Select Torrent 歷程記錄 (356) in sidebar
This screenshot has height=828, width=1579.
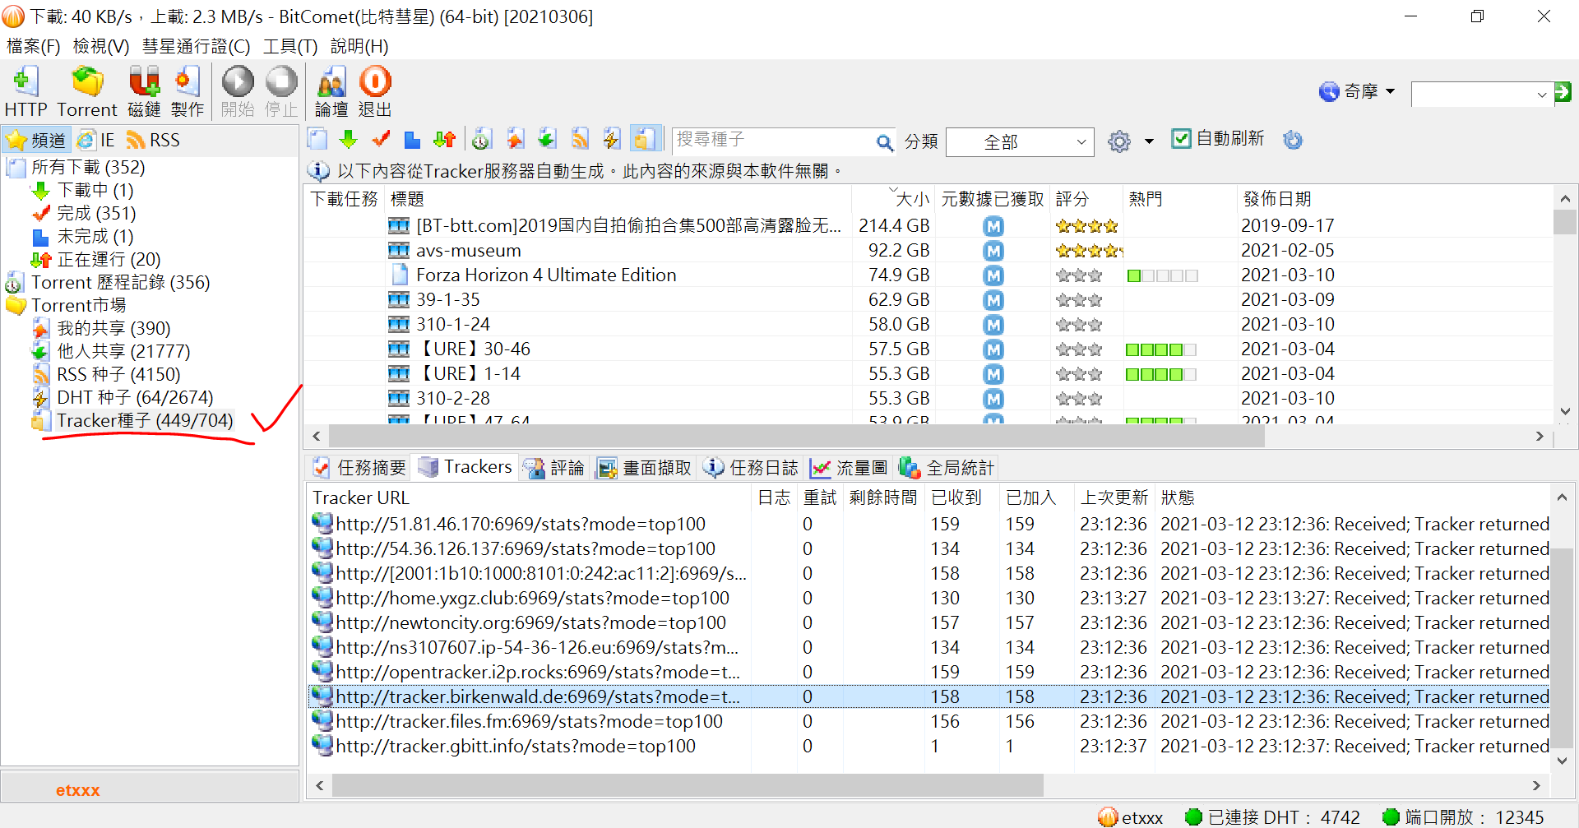click(x=121, y=283)
